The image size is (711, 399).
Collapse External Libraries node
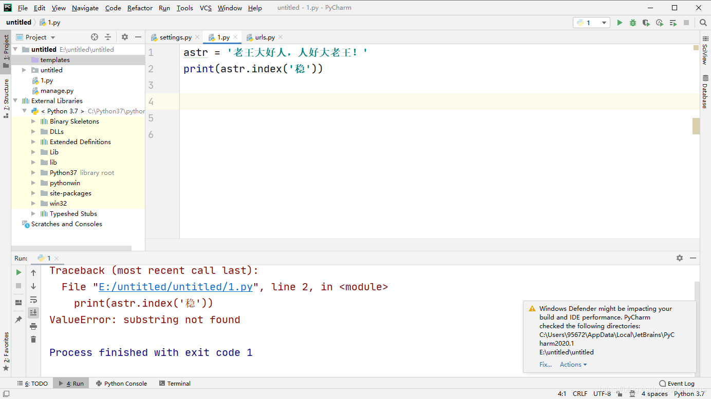[x=15, y=101]
